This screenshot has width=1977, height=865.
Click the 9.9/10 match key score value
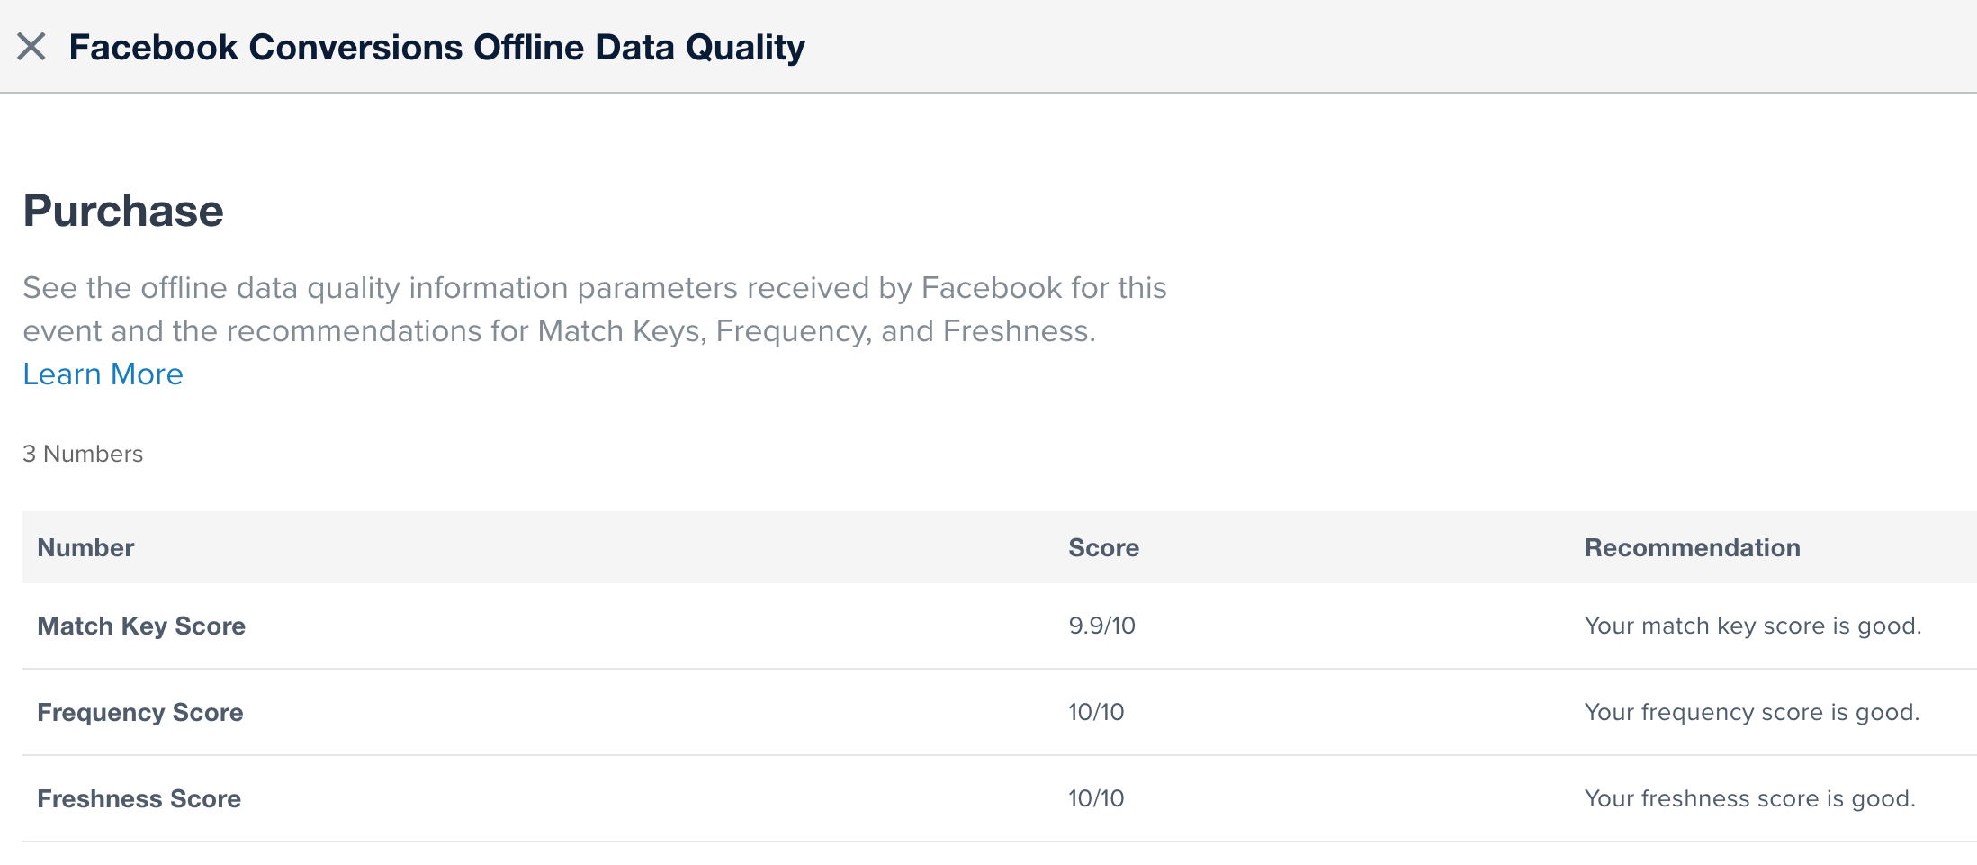coord(1101,626)
